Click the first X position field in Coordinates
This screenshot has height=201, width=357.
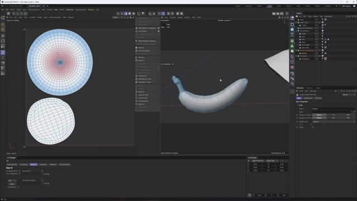pyautogui.click(x=255, y=164)
